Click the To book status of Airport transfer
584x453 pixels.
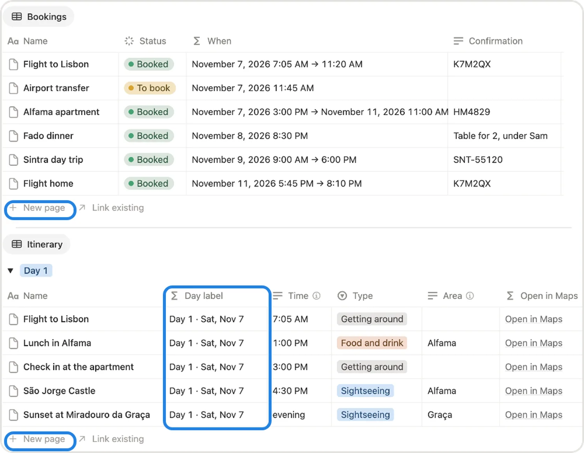[x=150, y=88]
